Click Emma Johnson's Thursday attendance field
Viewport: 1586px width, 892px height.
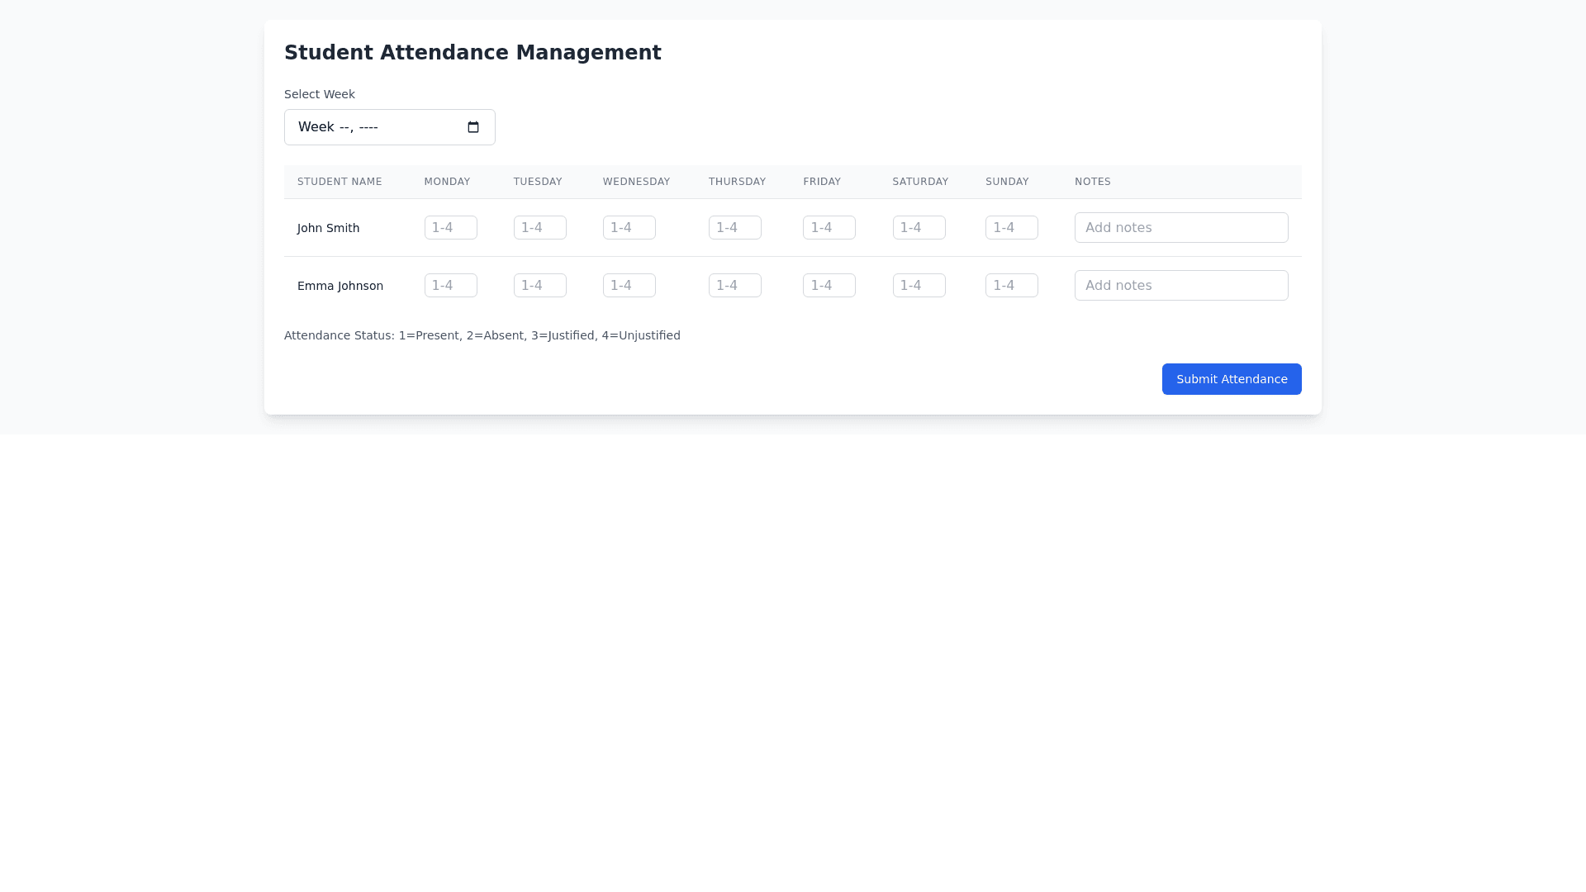pyautogui.click(x=734, y=286)
